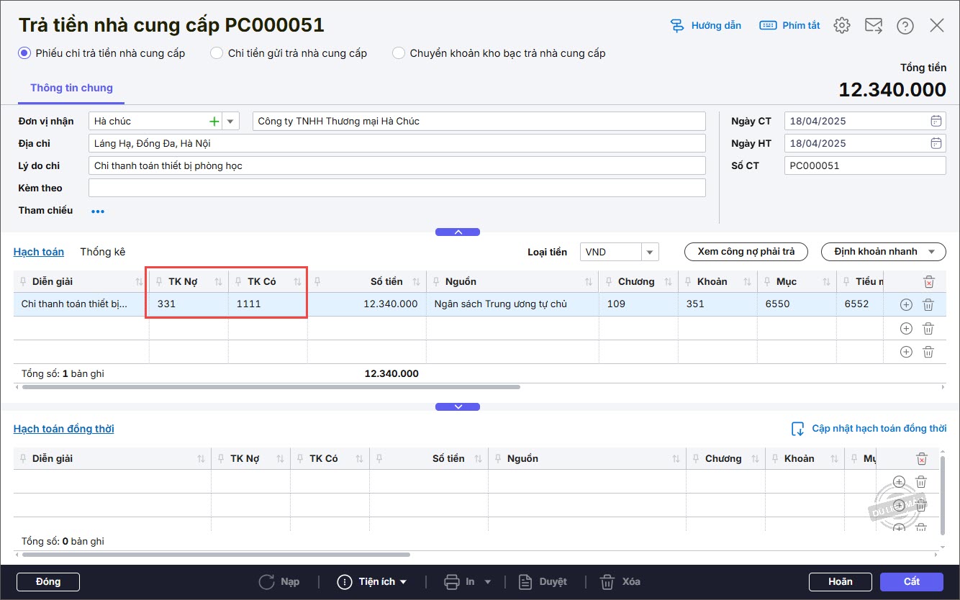Viewport: 960px width, 600px height.
Task: Click the Địa chỉ input field
Action: (397, 143)
